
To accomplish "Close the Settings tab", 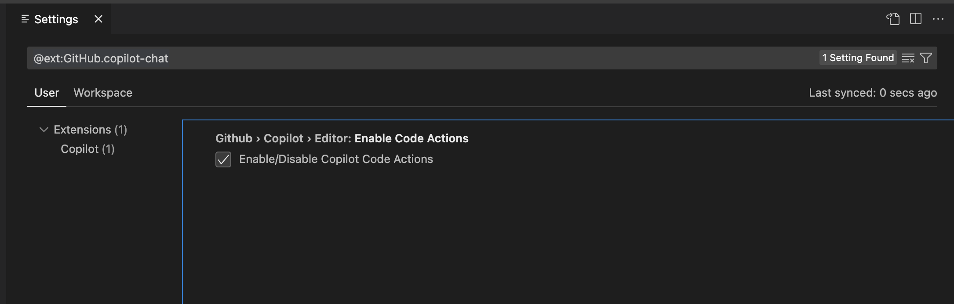I will pyautogui.click(x=98, y=19).
